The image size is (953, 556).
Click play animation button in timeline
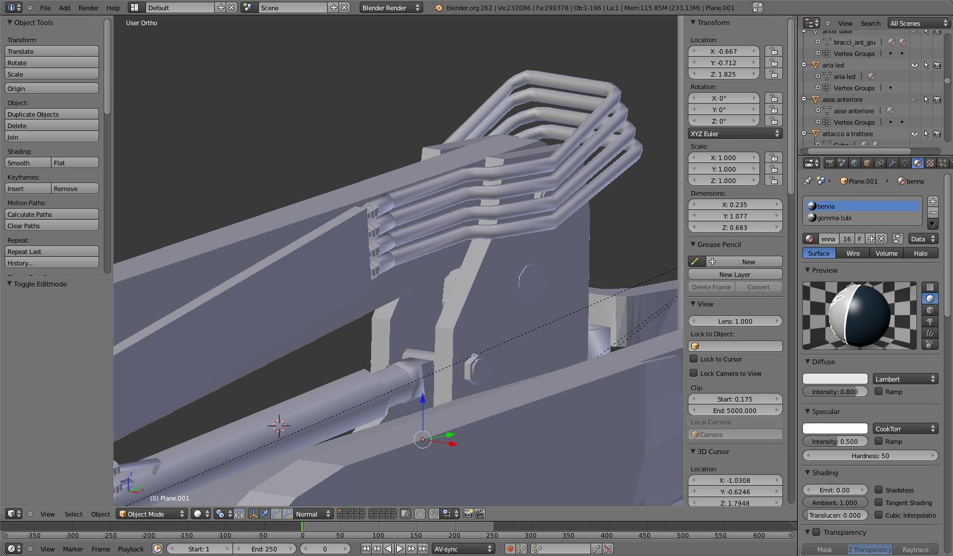click(400, 549)
